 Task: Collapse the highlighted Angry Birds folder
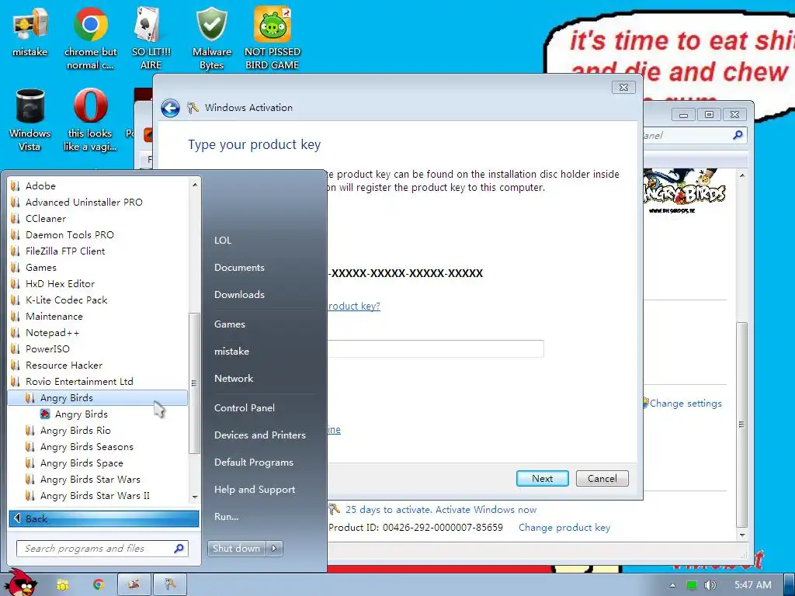tap(99, 398)
